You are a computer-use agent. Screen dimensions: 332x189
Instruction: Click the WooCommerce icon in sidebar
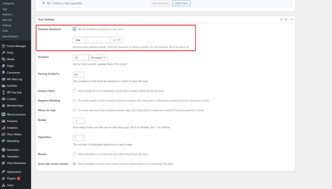pos(4,115)
